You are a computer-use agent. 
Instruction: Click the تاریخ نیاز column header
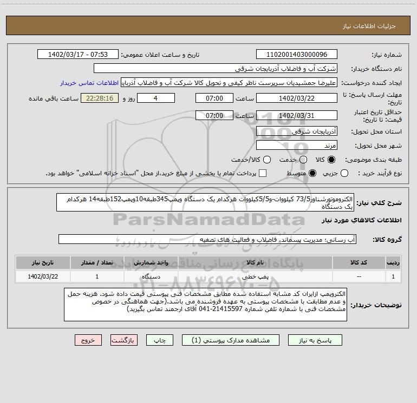click(x=43, y=263)
